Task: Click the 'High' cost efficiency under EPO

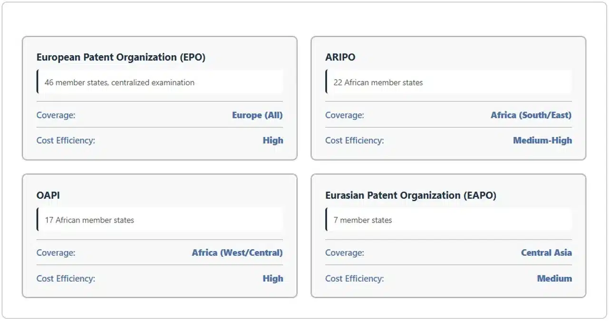Action: point(273,140)
